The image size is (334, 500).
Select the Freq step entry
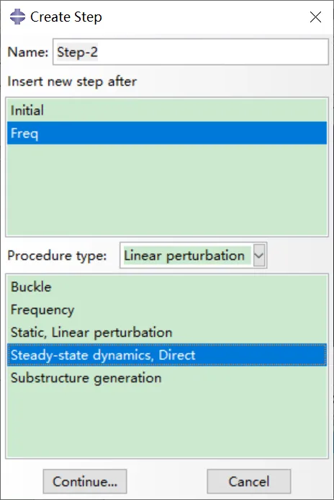click(x=167, y=133)
